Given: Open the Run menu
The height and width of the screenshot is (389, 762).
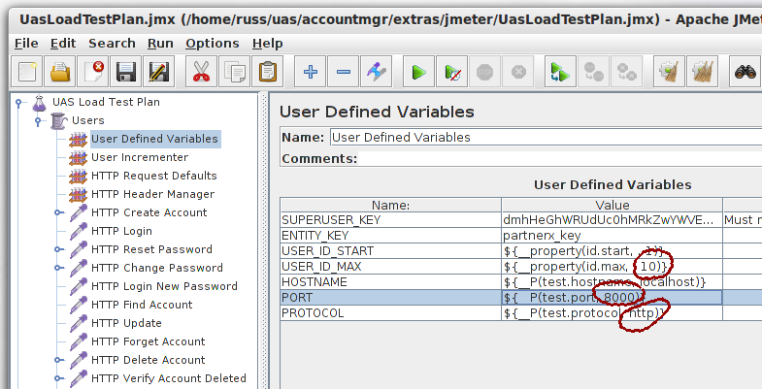Looking at the screenshot, I should click(x=160, y=44).
